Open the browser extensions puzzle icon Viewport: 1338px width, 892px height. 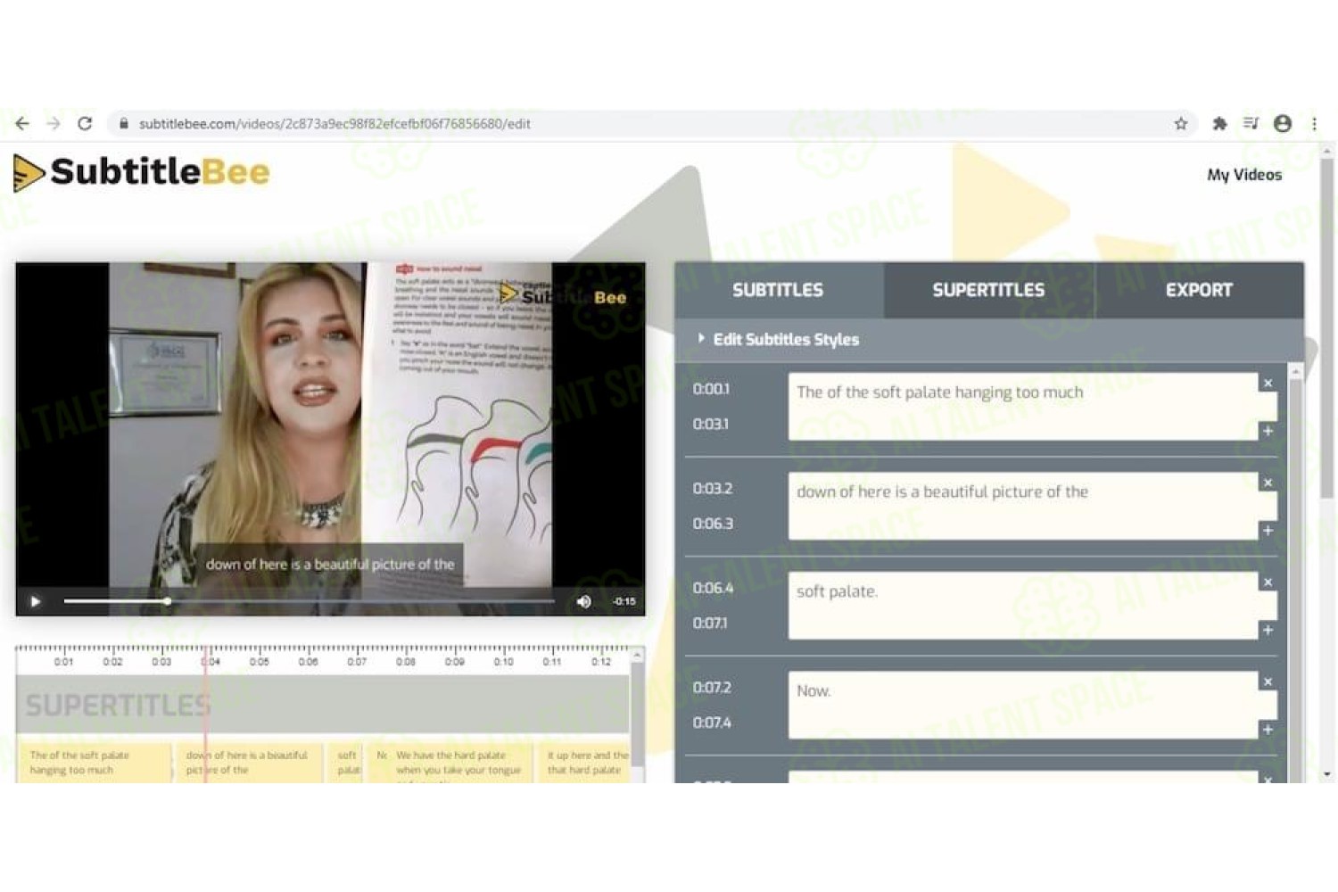point(1219,124)
